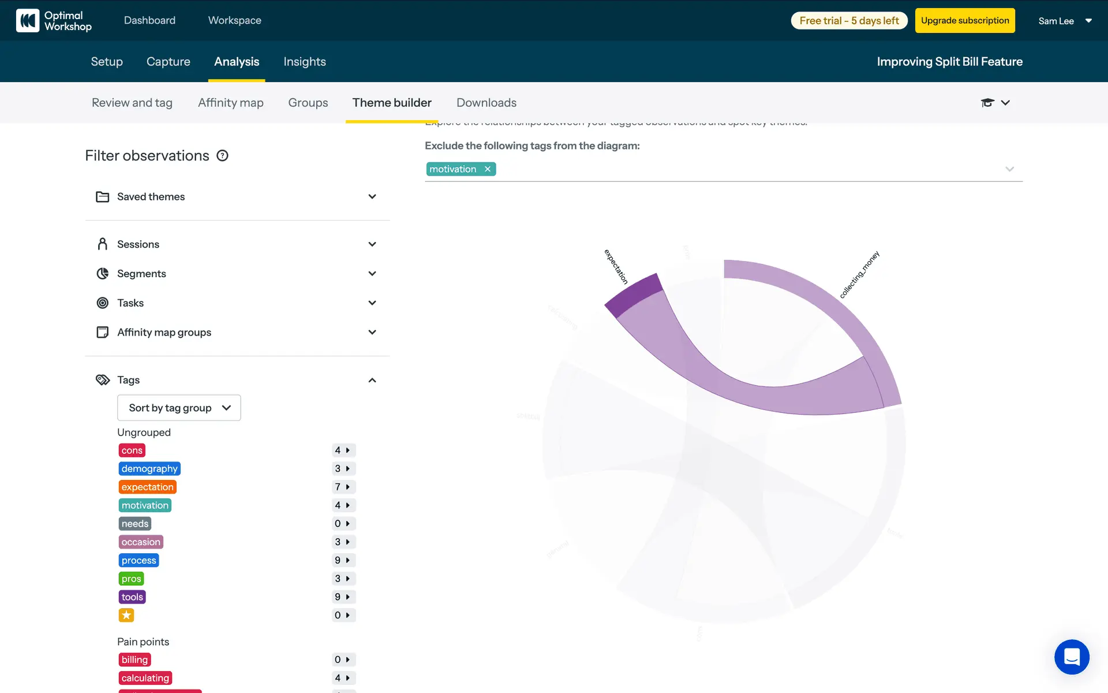Open the help icon beside Filter observations
The width and height of the screenshot is (1108, 693).
pos(222,155)
